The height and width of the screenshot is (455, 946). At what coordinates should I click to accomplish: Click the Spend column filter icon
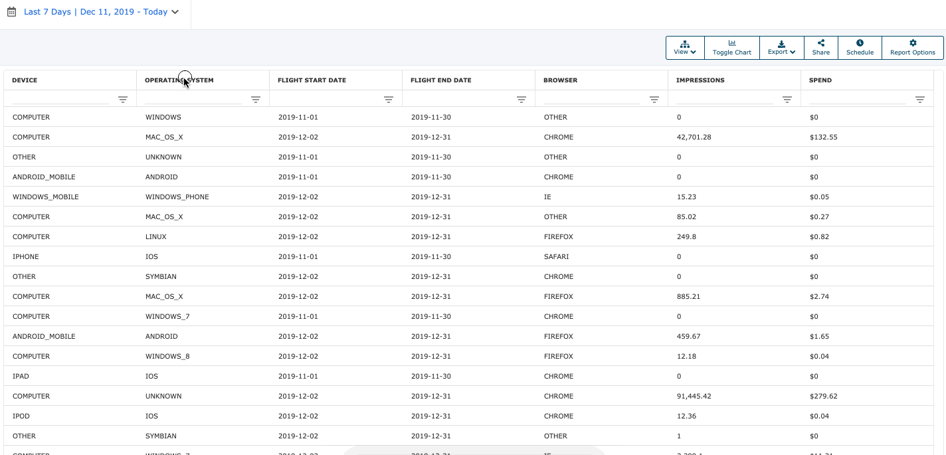click(x=920, y=100)
